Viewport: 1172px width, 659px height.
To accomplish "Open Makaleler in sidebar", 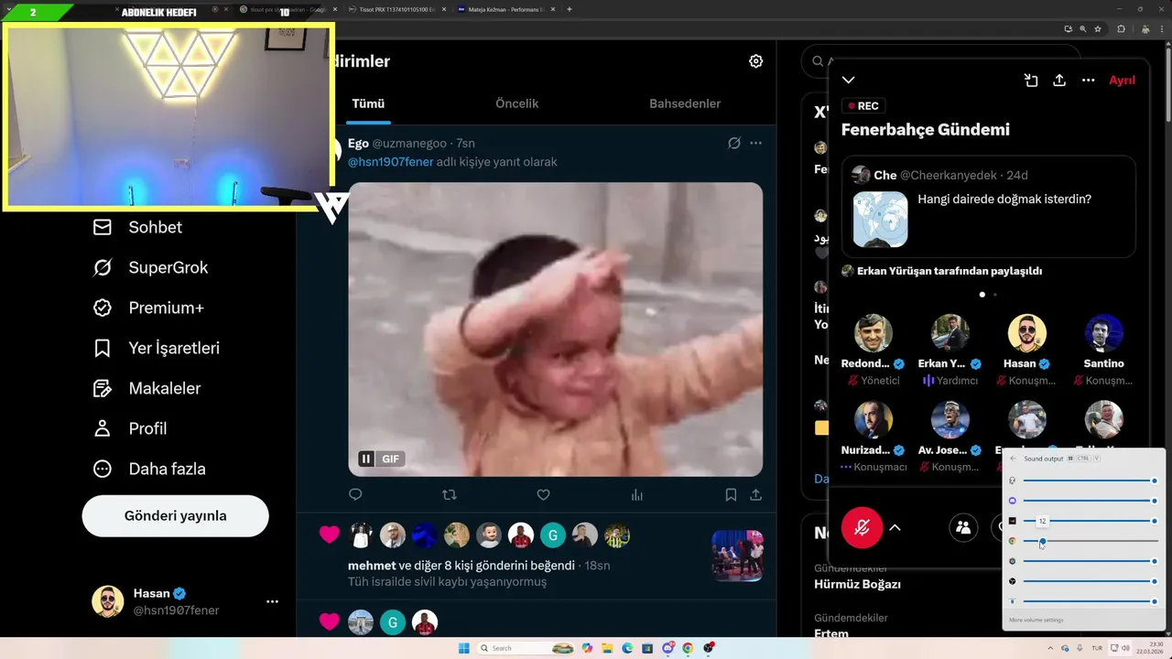I will [x=146, y=388].
